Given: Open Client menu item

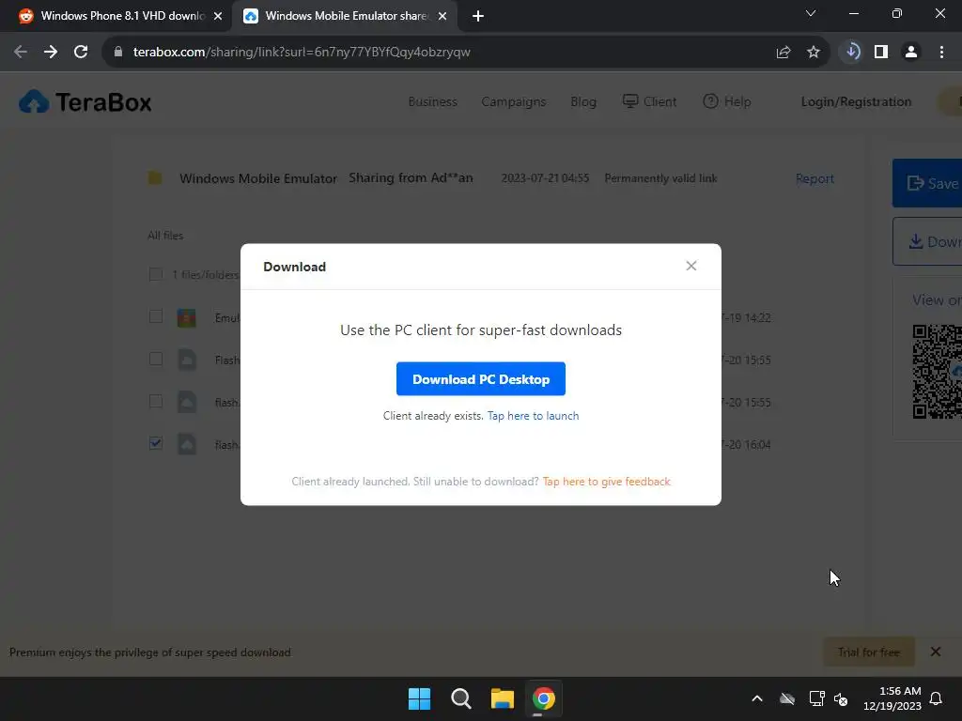Looking at the screenshot, I should (x=649, y=101).
